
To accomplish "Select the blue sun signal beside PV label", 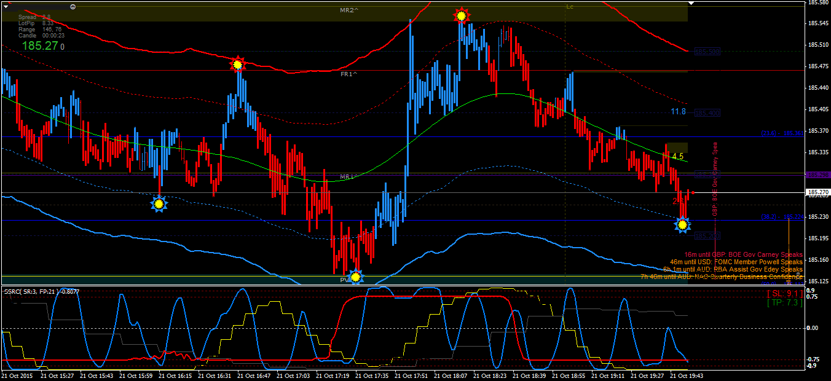I will [355, 278].
